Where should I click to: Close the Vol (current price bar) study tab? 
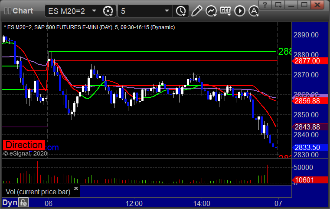76,188
